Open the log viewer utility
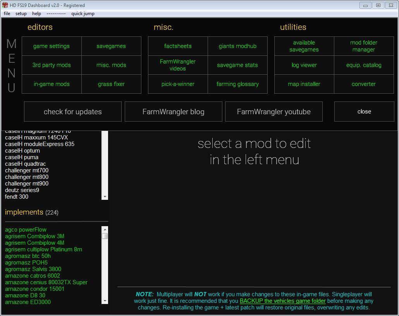The height and width of the screenshot is (316, 399). [304, 65]
